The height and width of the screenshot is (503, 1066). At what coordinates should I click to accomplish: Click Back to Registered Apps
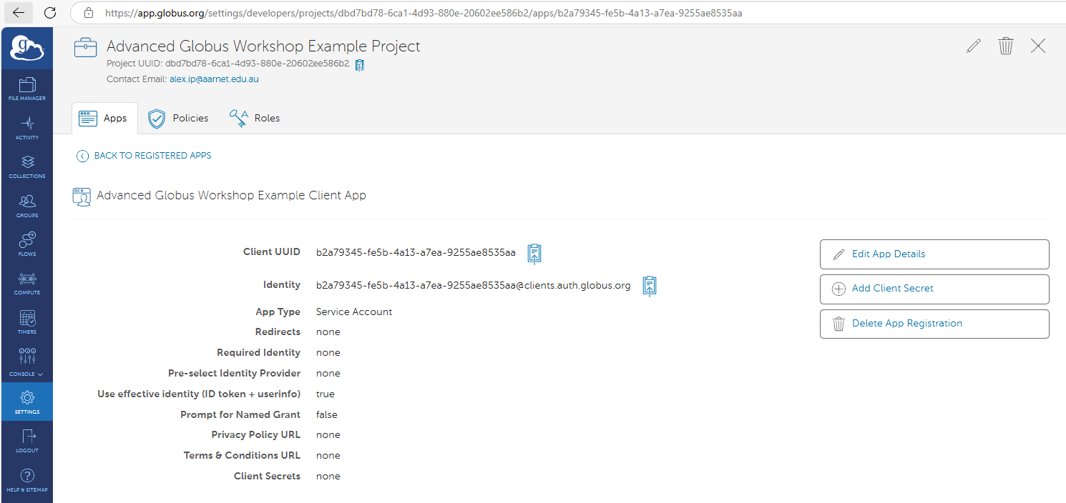pos(143,155)
